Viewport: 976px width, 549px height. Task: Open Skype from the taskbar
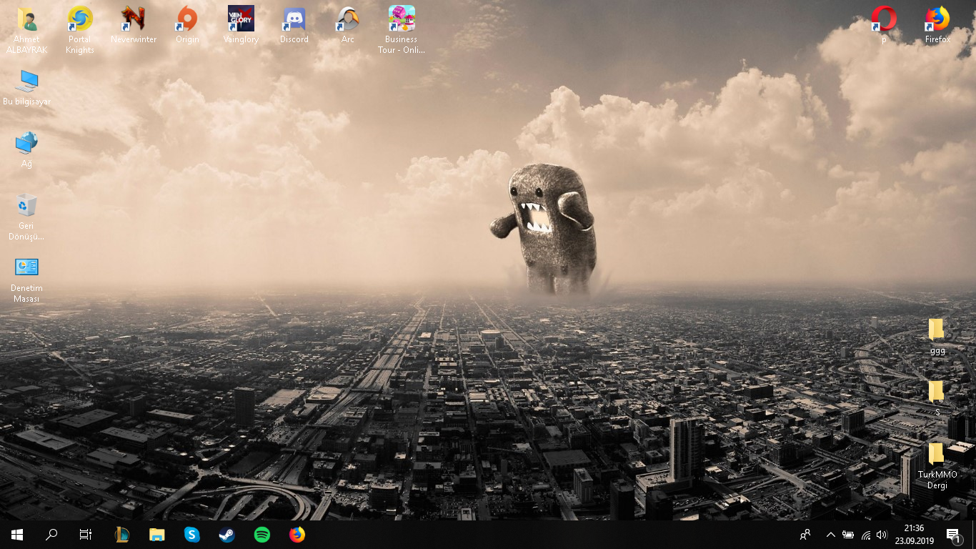tap(192, 535)
